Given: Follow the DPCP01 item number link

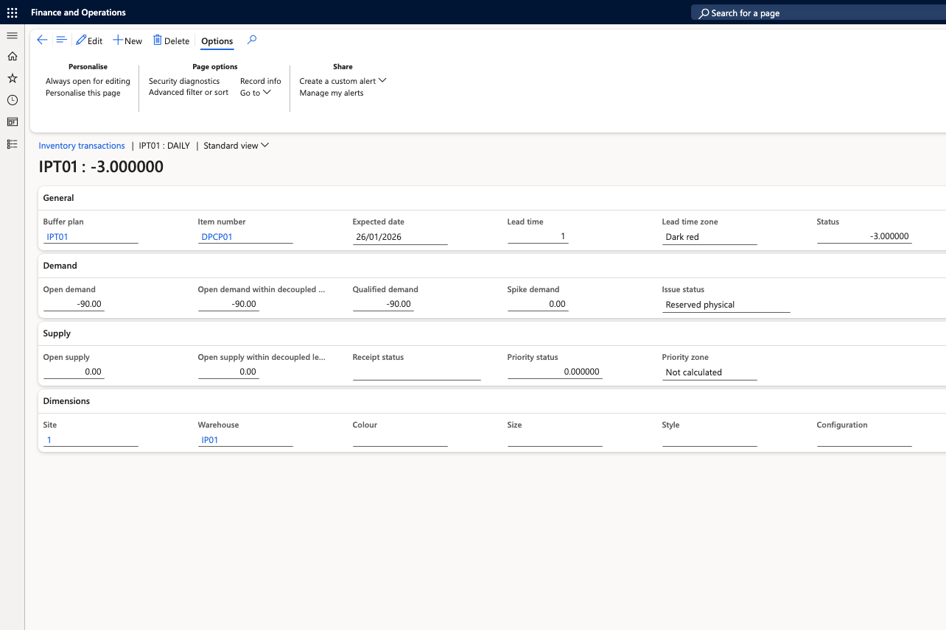Looking at the screenshot, I should (x=217, y=237).
